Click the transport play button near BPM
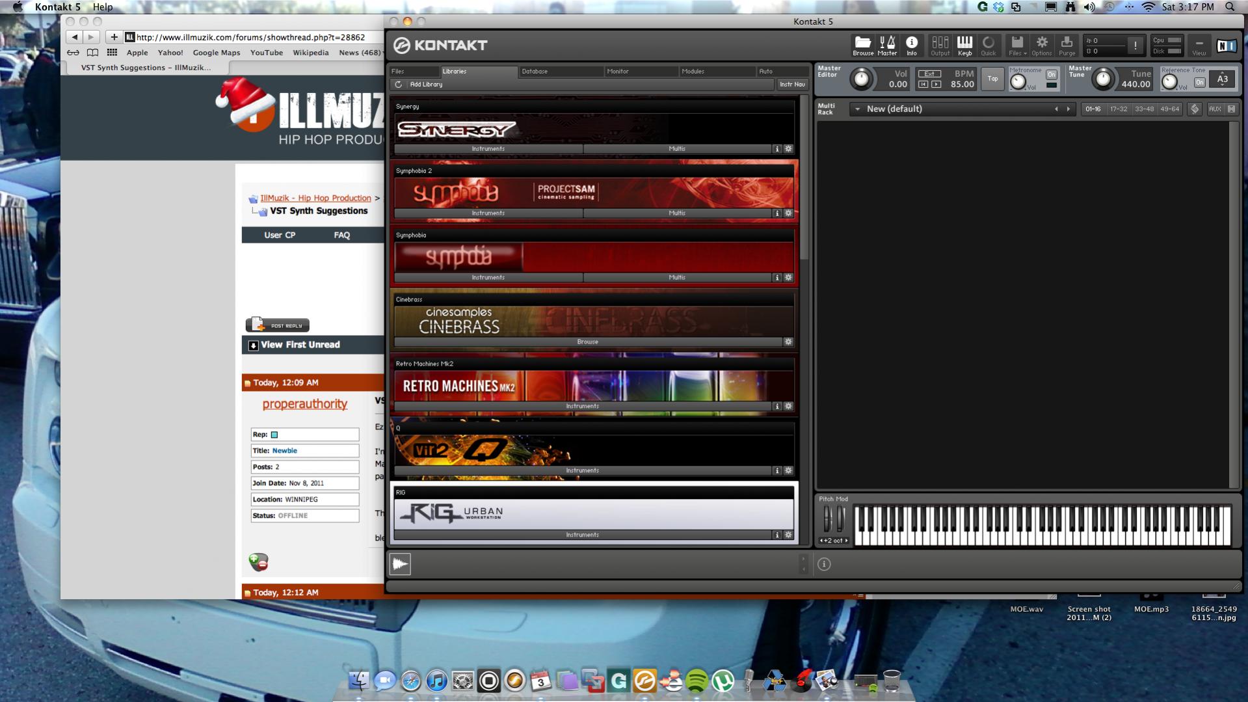The image size is (1248, 702). 936,85
